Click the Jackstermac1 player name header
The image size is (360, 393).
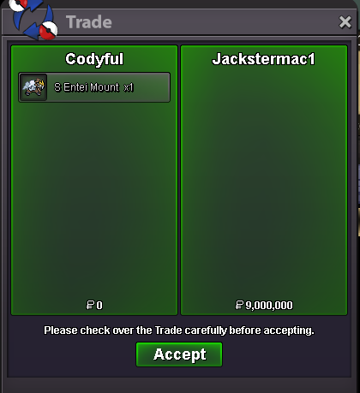point(263,59)
